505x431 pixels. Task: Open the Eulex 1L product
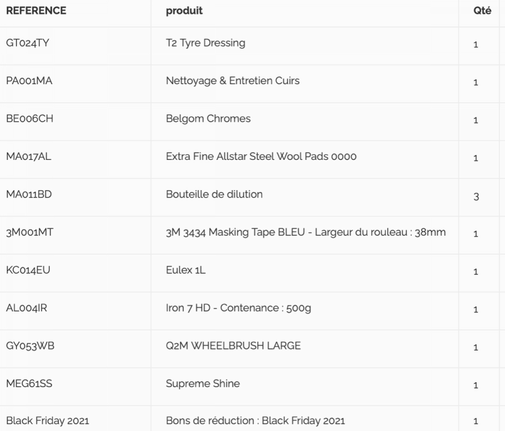186,270
